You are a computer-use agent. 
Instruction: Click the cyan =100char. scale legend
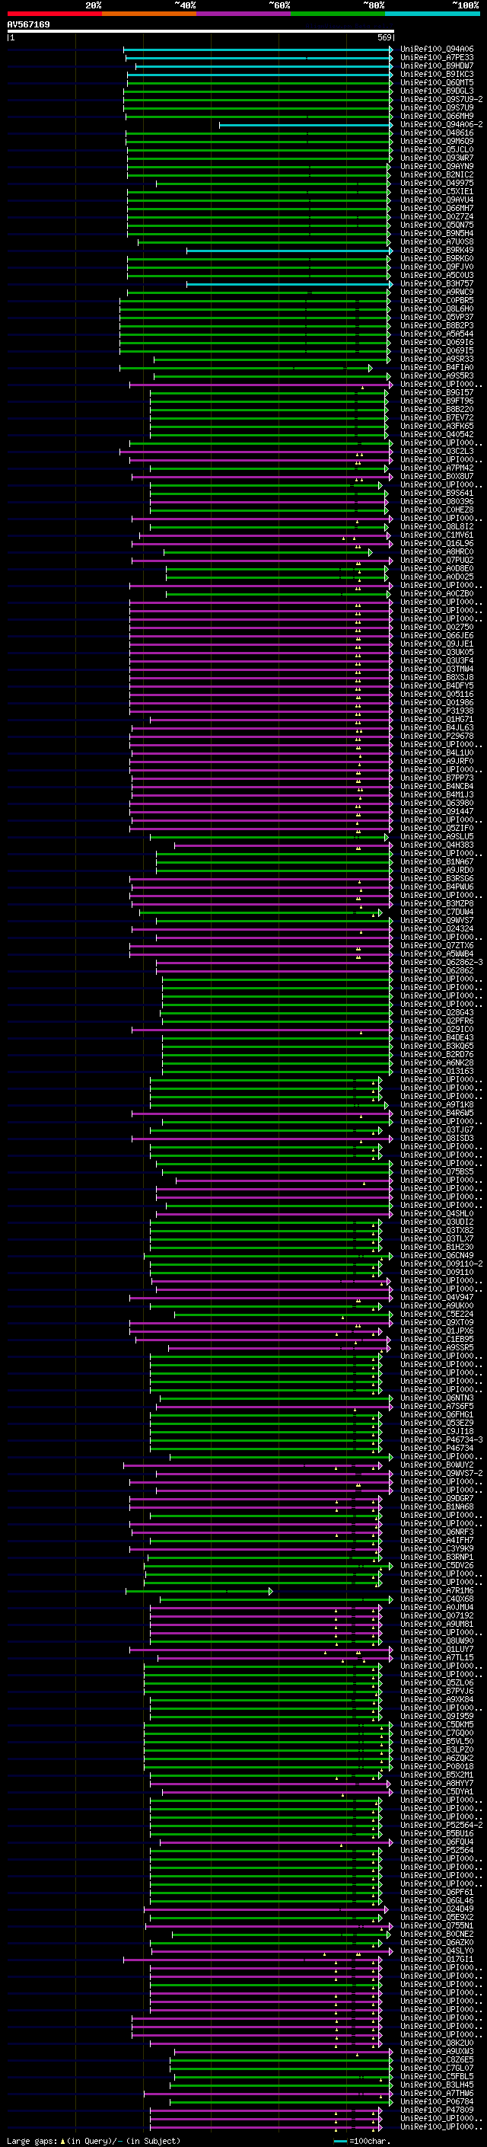click(x=361, y=2141)
